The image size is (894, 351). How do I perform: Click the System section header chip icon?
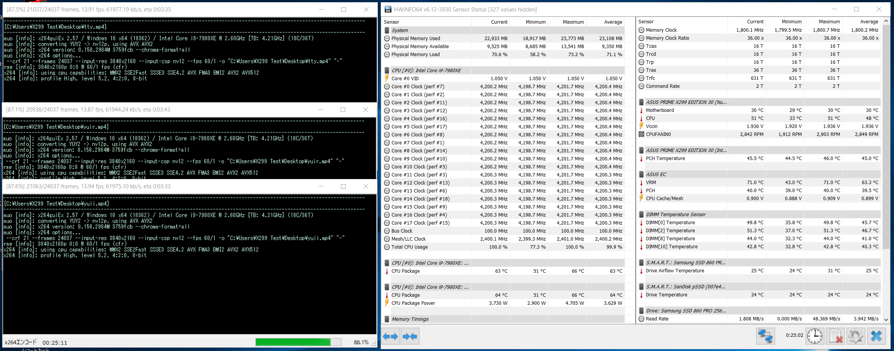[x=387, y=30]
